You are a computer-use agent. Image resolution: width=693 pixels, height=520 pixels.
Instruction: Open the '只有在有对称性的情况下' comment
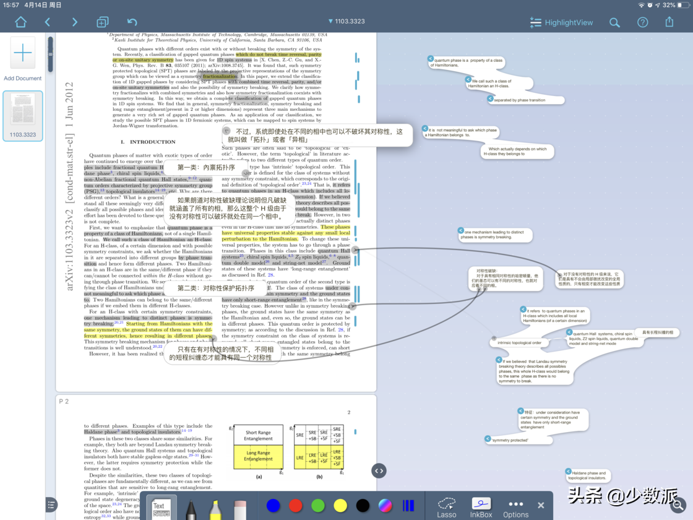pyautogui.click(x=222, y=353)
